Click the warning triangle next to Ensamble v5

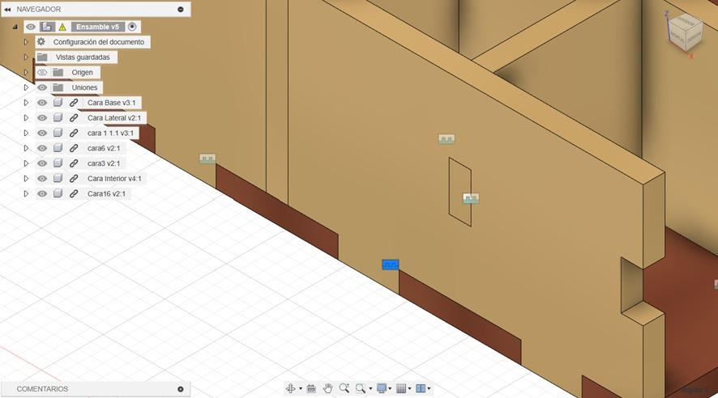pos(62,27)
